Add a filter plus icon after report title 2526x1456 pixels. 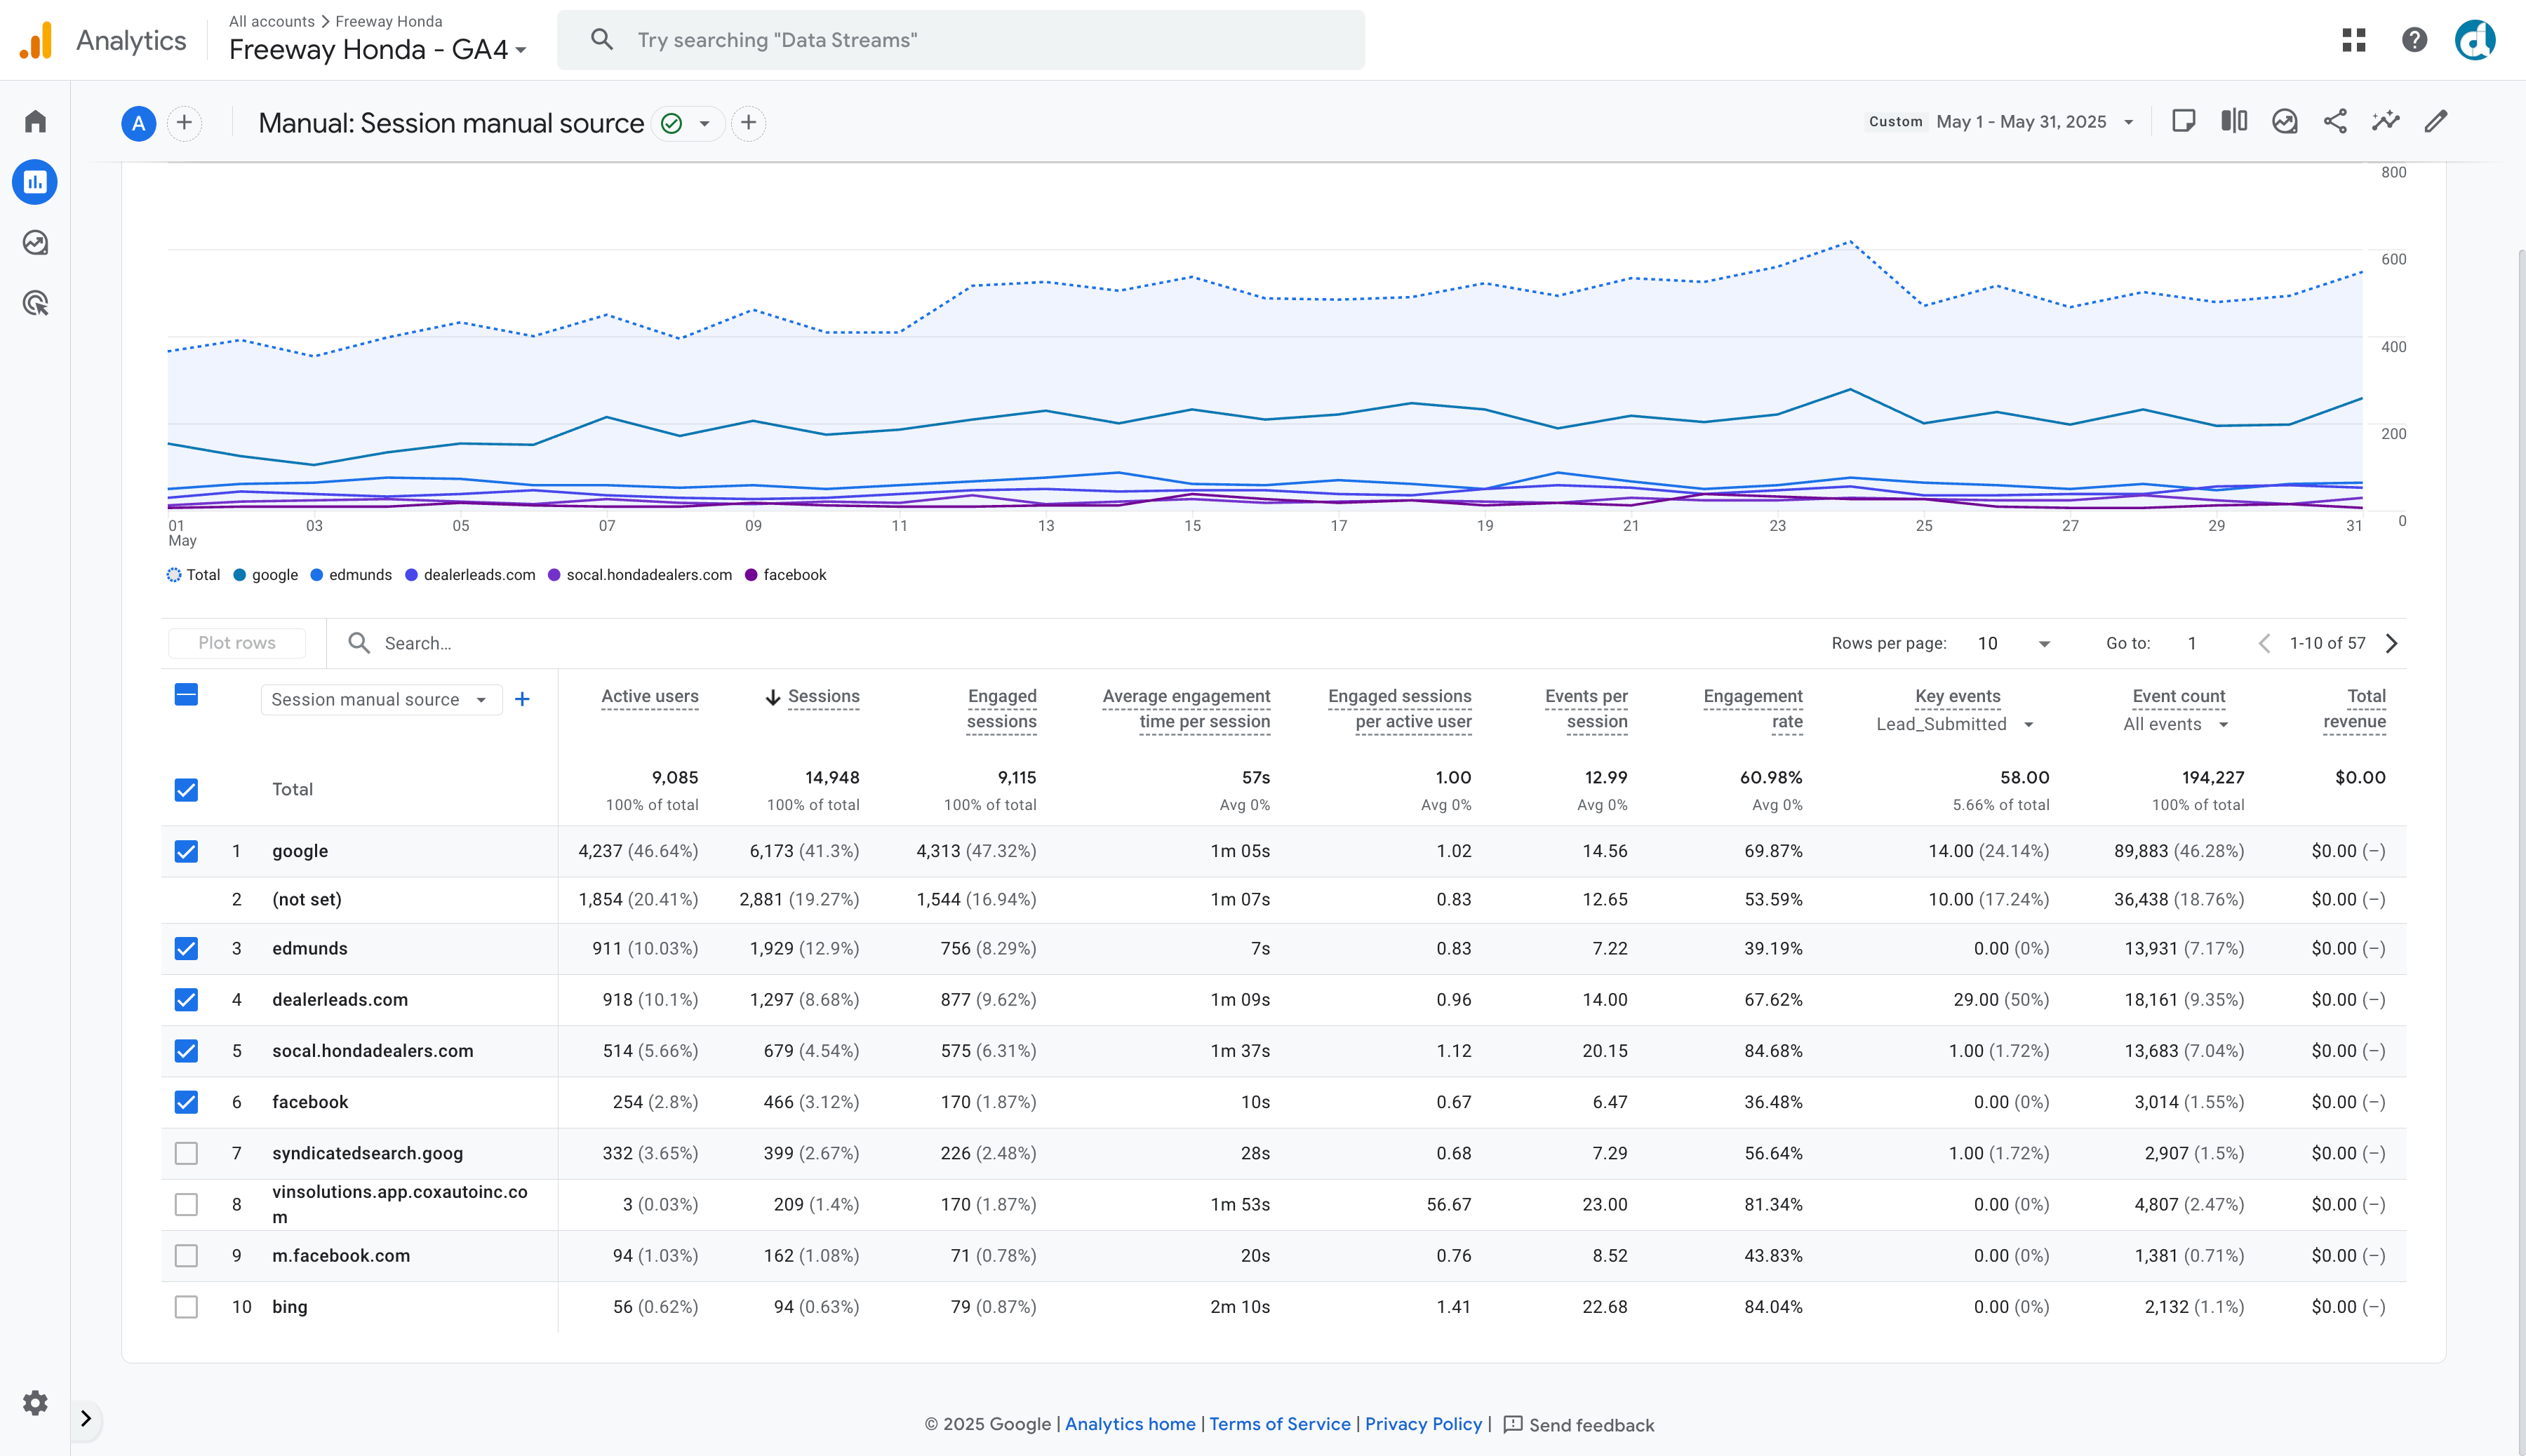point(748,123)
